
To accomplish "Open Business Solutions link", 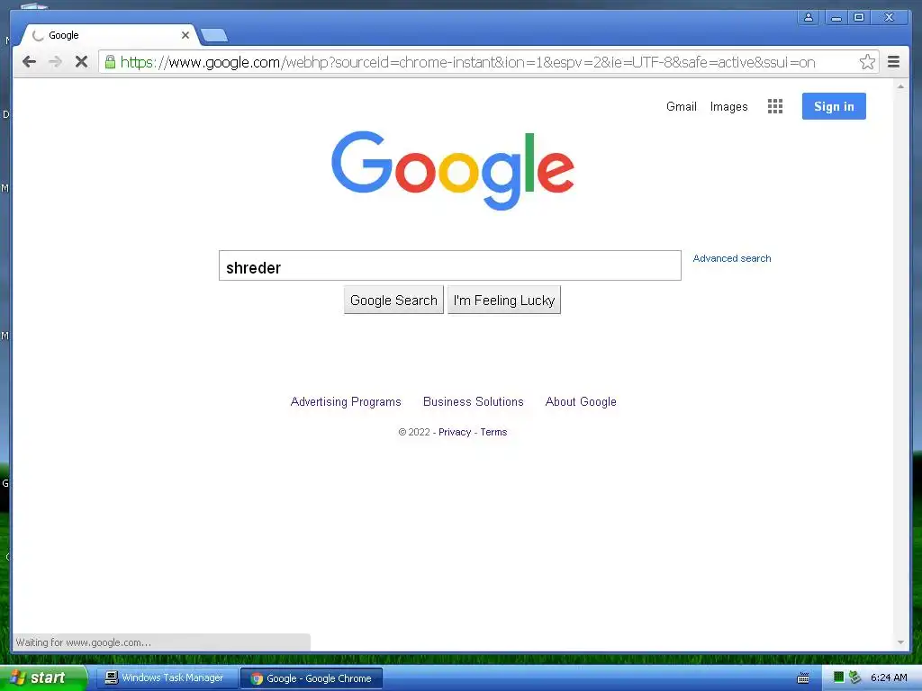I will point(474,402).
